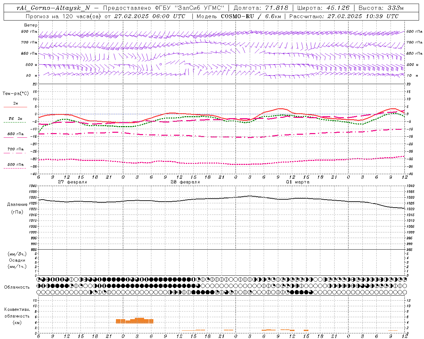Click the Облачность cloudiness label
The width and height of the screenshot is (424, 339).
[17, 287]
